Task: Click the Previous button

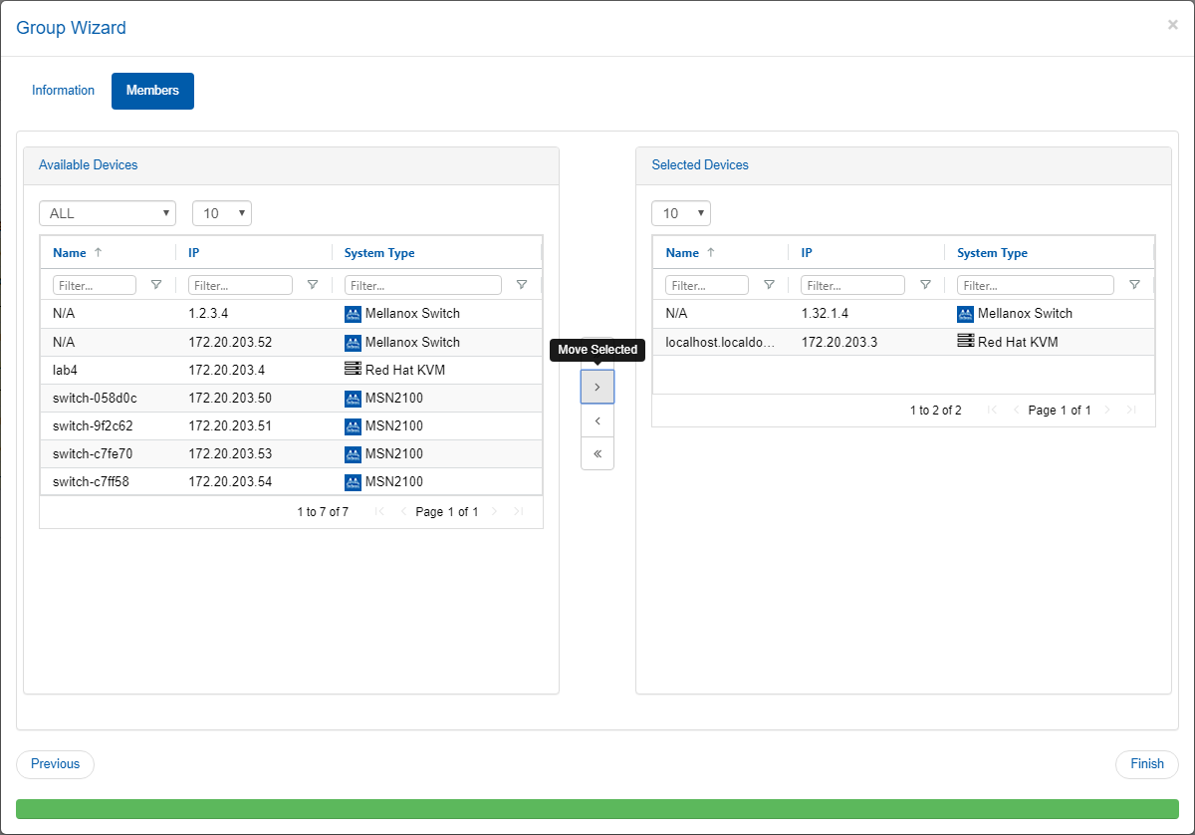Action: (55, 764)
